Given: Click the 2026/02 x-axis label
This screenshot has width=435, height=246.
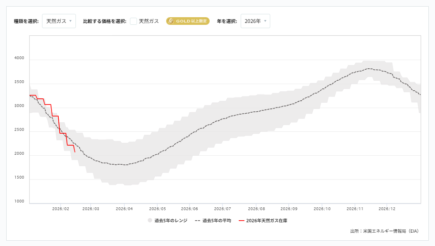Looking at the screenshot, I should (x=61, y=209).
